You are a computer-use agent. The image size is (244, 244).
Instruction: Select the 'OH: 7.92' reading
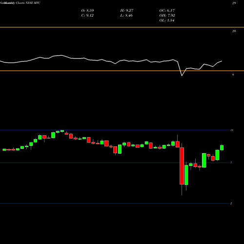pyautogui.click(x=167, y=16)
